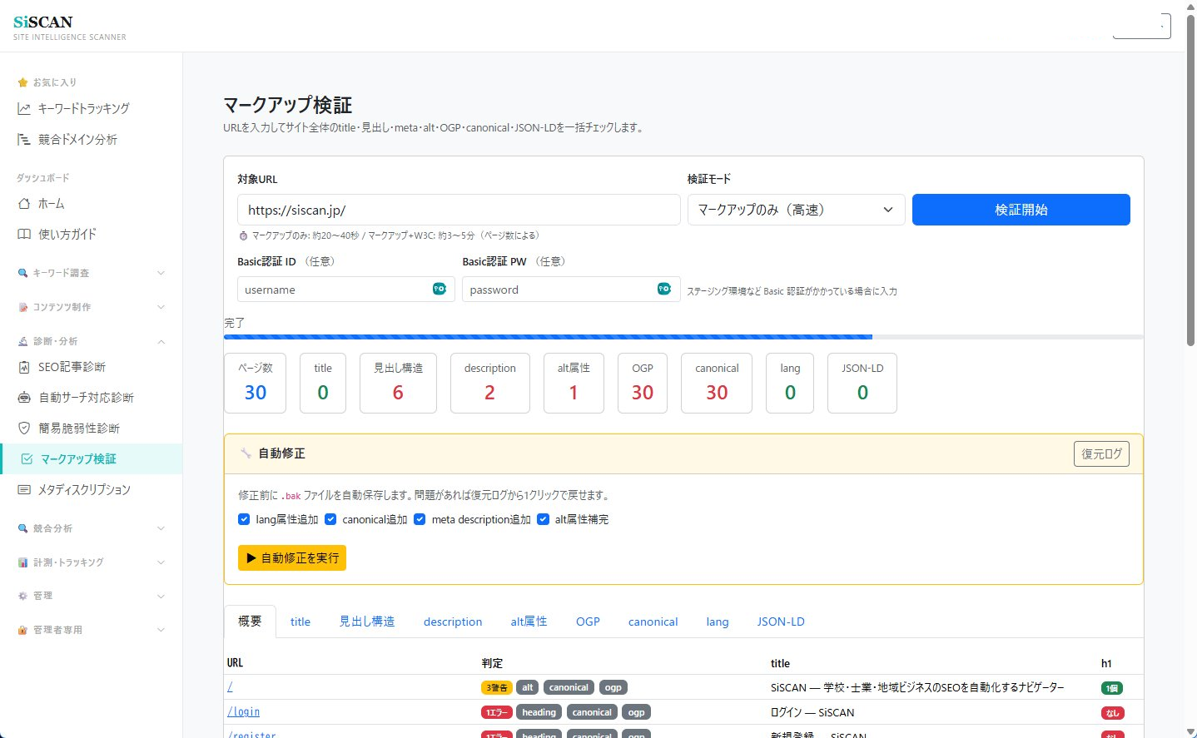The width and height of the screenshot is (1197, 738).
Task: Uncheck alt属性補完 option
Action: click(x=543, y=519)
